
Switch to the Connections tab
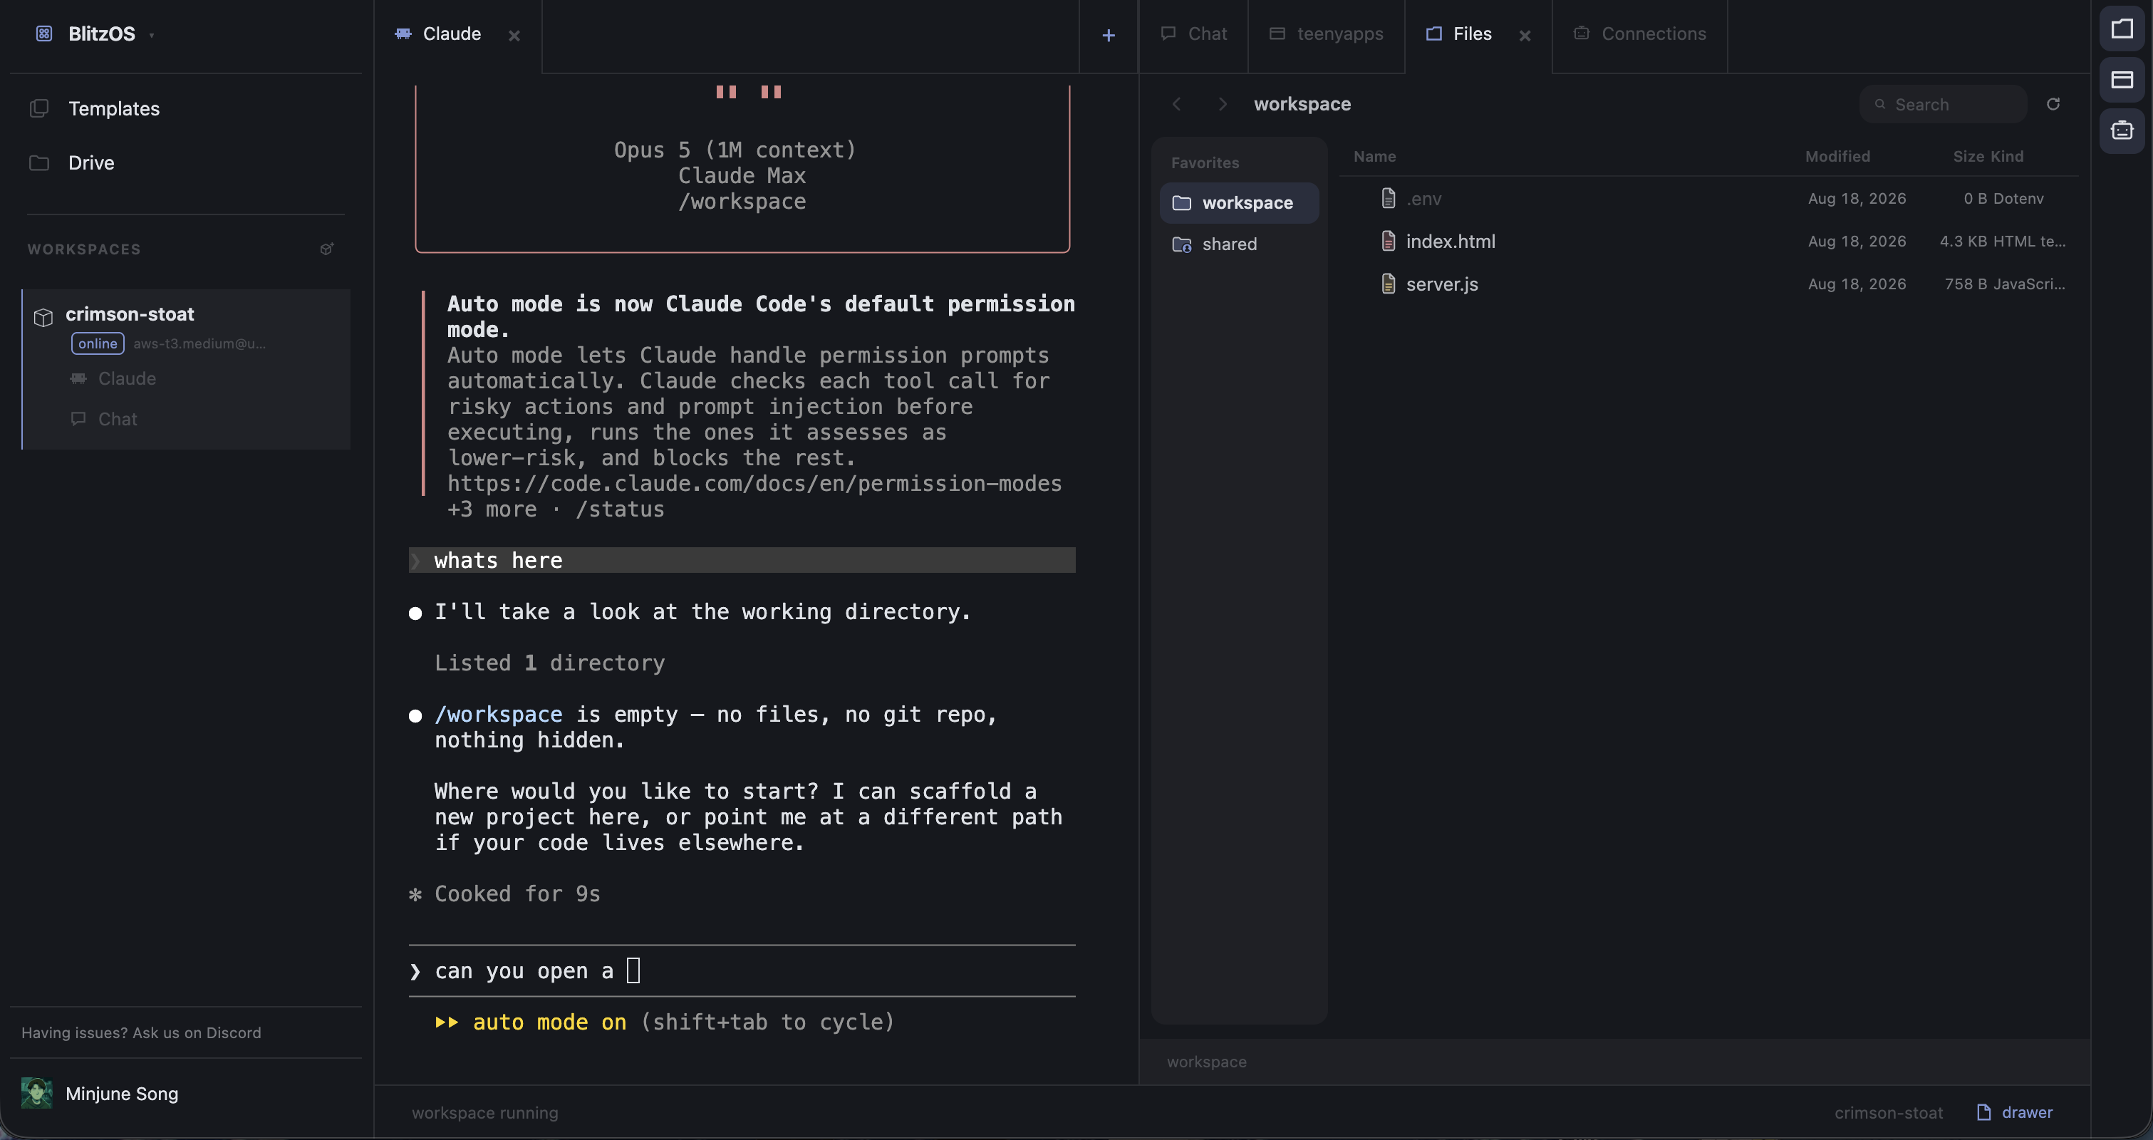1640,34
